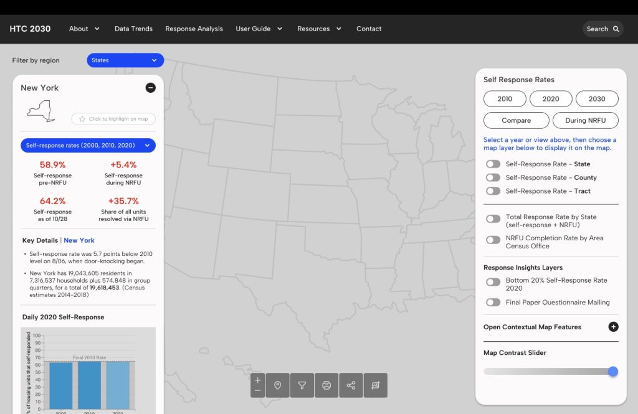
Task: Open the Data Trends menu item
Action: click(133, 29)
